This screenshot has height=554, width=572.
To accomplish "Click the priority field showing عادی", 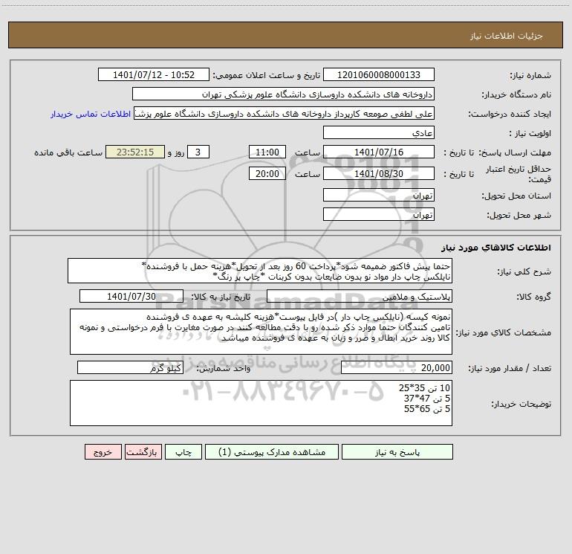I will 379,133.
